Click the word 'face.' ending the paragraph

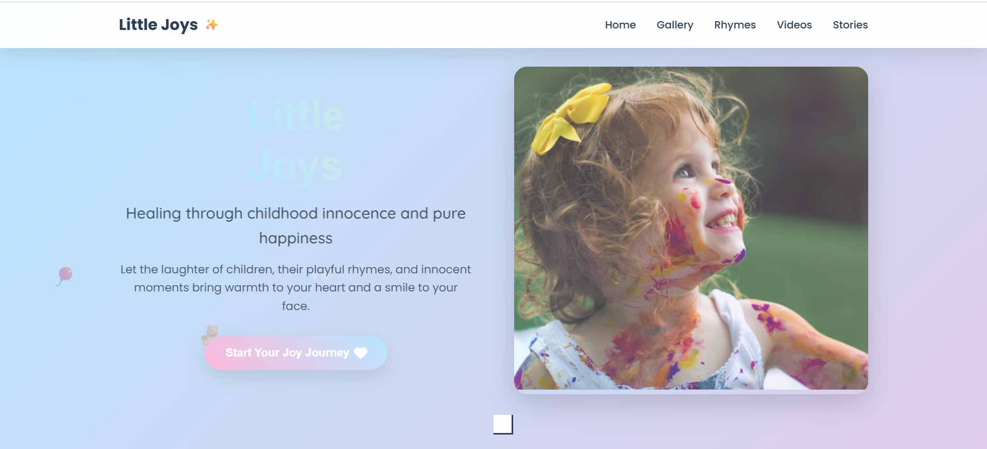[296, 306]
